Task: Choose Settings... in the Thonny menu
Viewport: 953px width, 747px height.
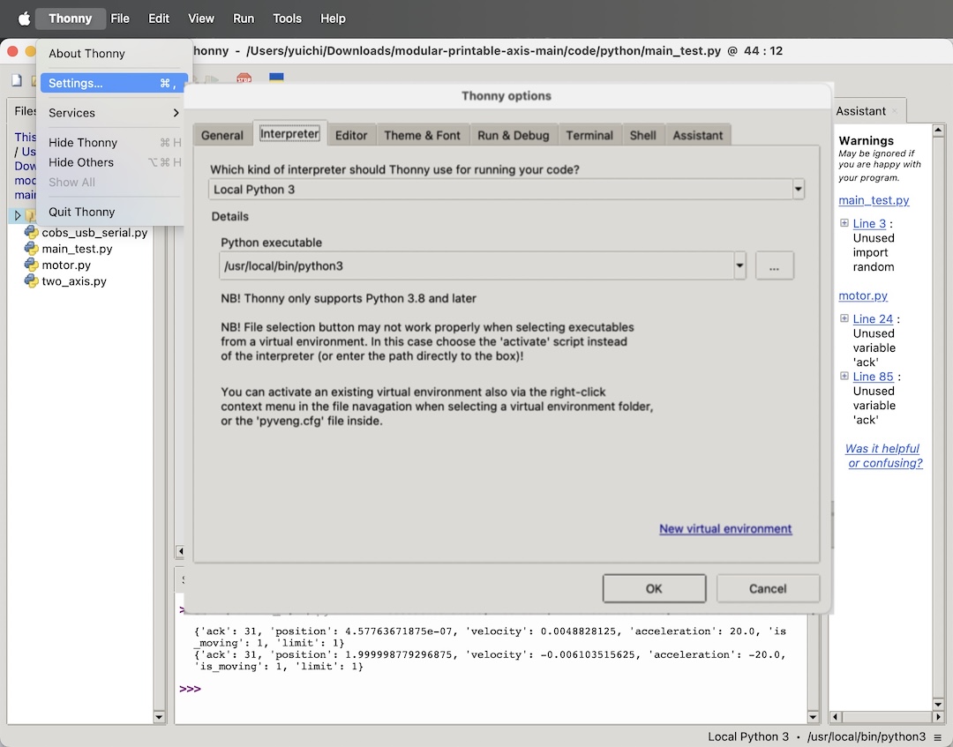Action: (112, 83)
